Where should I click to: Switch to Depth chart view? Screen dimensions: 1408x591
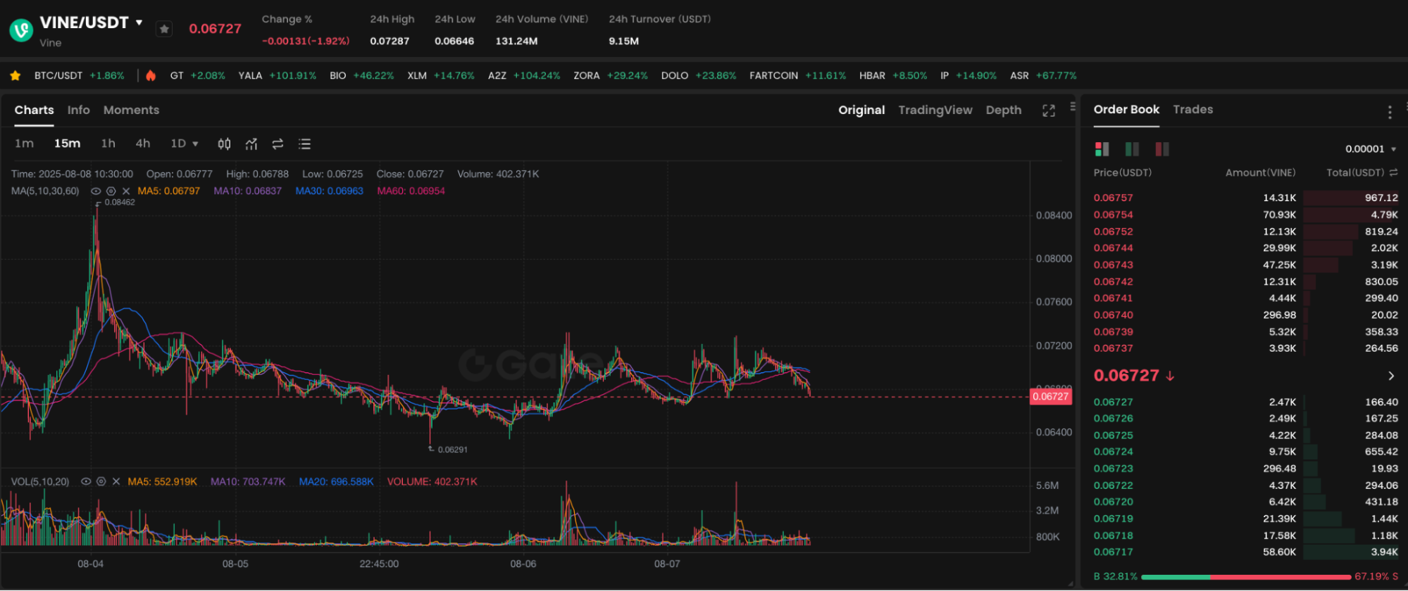click(1003, 110)
